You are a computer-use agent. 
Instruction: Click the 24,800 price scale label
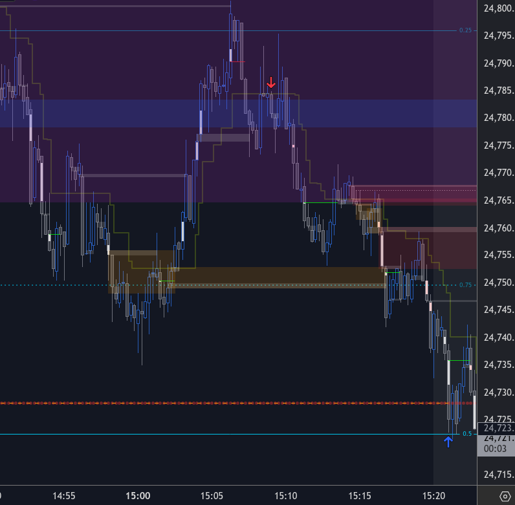pyautogui.click(x=499, y=8)
